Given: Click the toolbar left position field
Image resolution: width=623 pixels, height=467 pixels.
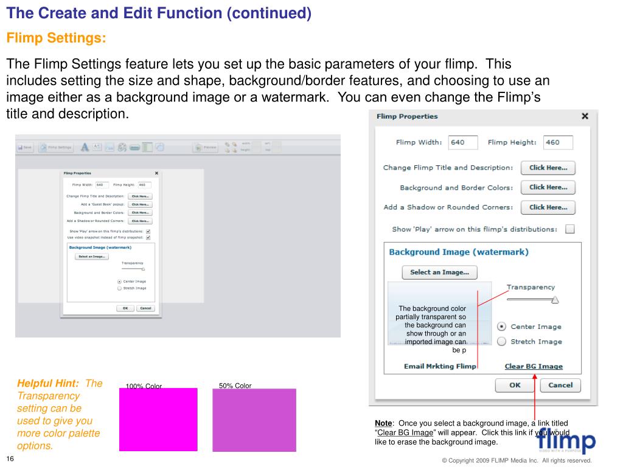Looking at the screenshot, I should [x=277, y=144].
